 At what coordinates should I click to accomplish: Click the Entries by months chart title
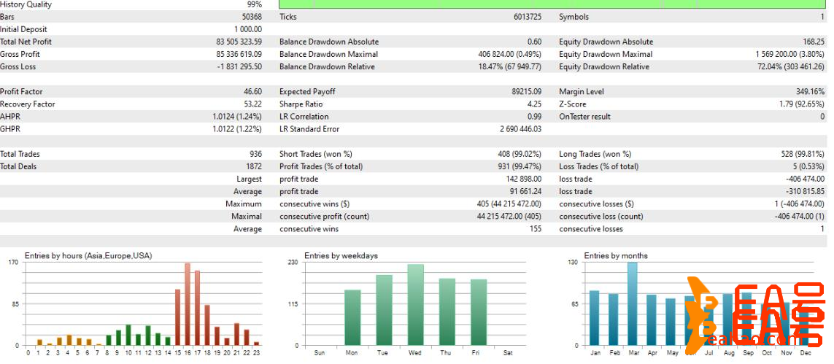coord(615,256)
